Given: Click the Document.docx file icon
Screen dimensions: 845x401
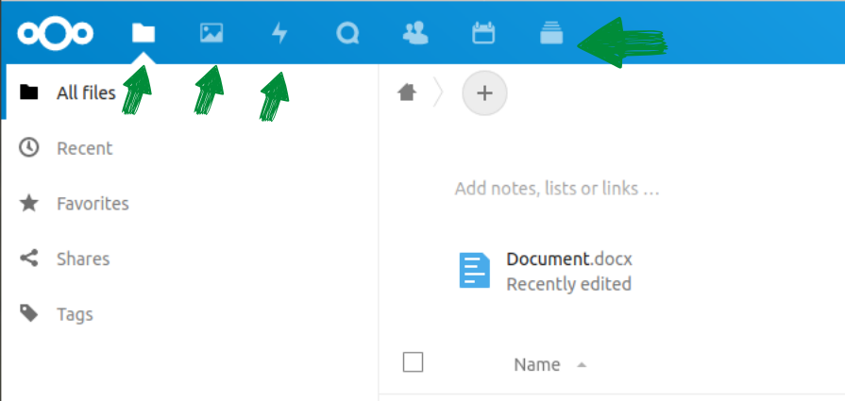Looking at the screenshot, I should click(474, 270).
